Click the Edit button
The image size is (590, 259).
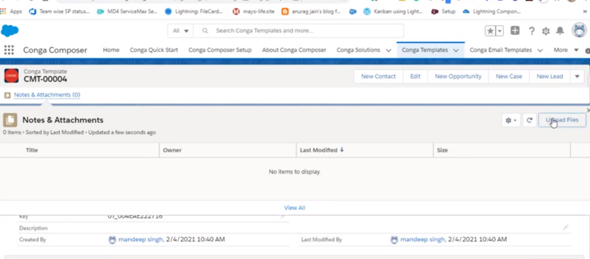tap(415, 76)
